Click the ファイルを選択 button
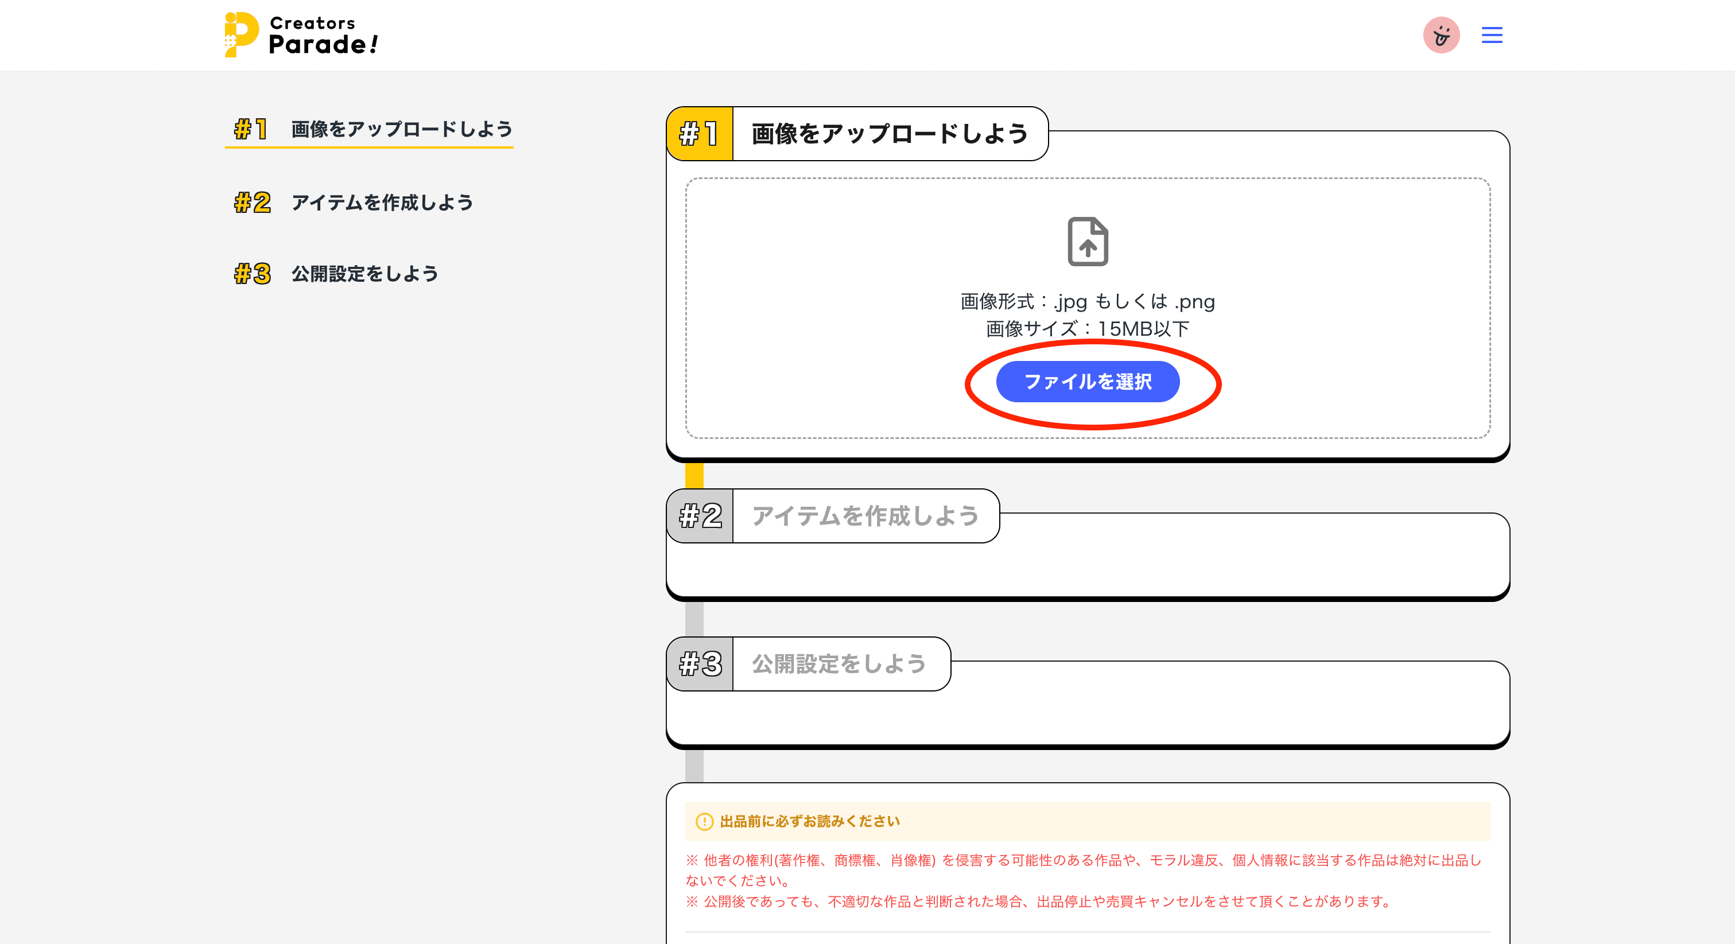Screen dimensions: 1735x944 click(x=1088, y=382)
